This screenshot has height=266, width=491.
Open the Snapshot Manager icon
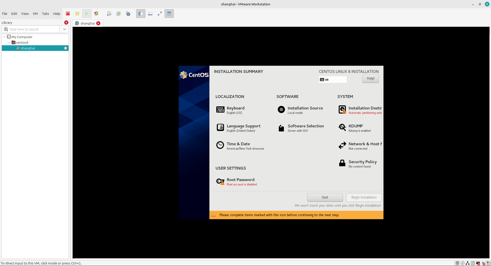(x=128, y=14)
